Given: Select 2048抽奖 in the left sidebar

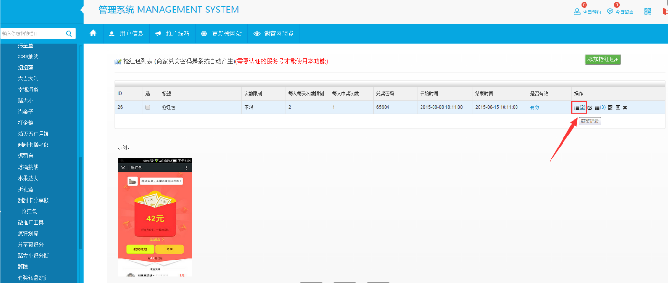Looking at the screenshot, I should click(x=28, y=57).
